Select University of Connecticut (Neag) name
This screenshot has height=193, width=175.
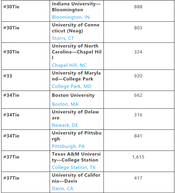click(x=76, y=28)
